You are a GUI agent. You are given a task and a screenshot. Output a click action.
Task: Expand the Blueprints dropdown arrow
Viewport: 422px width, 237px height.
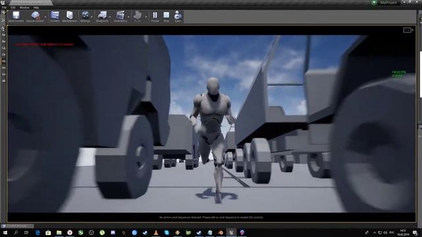click(x=110, y=17)
